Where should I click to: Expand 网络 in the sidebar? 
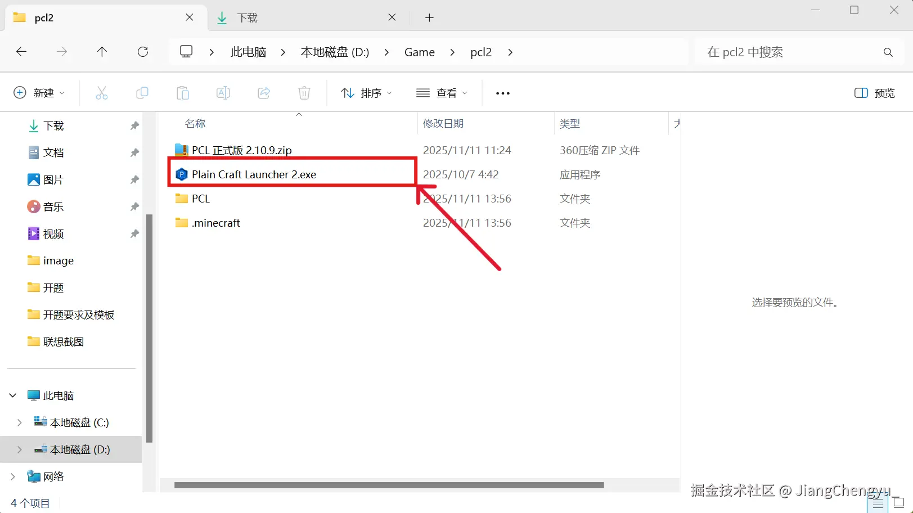pyautogui.click(x=13, y=476)
